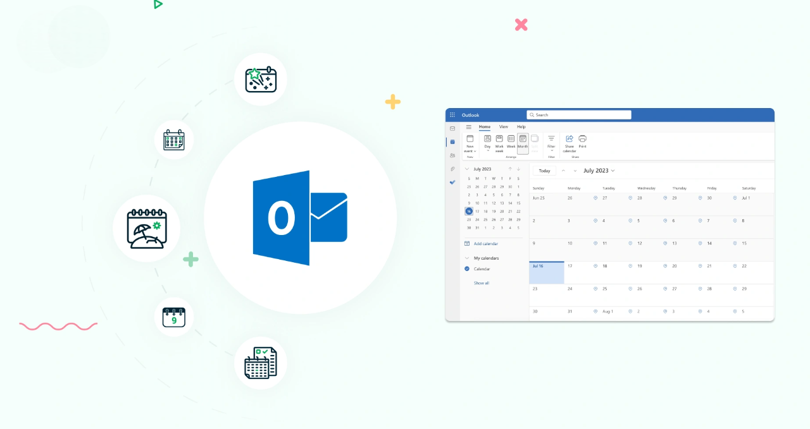Select the Aug 1 cell in month grid
This screenshot has width=810, height=429.
pyautogui.click(x=616, y=315)
